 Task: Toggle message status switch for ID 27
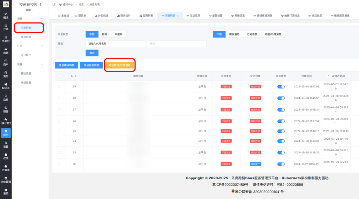point(281,110)
